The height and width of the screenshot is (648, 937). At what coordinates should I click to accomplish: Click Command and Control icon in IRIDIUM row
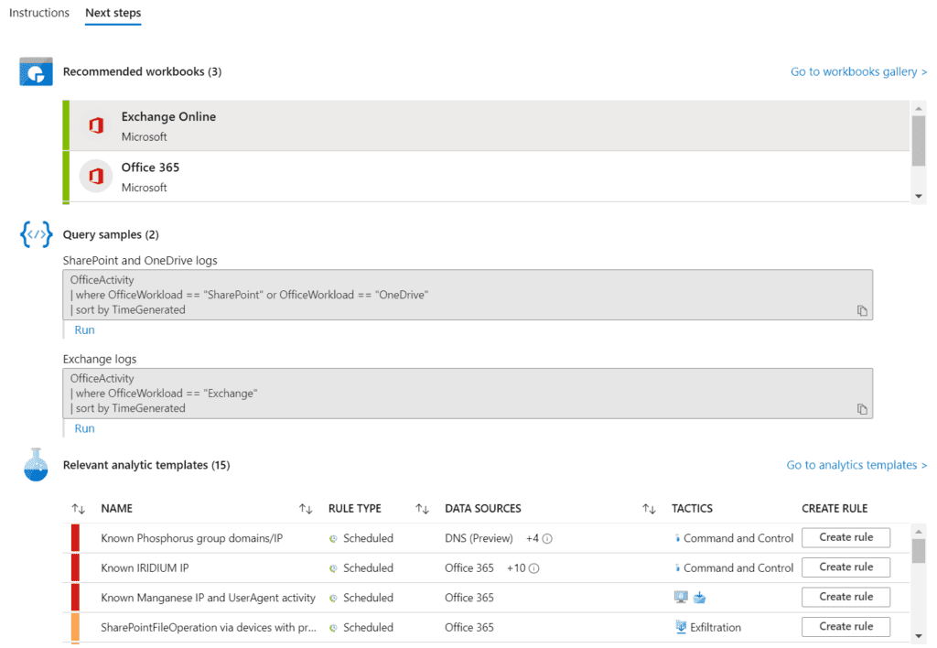[677, 567]
